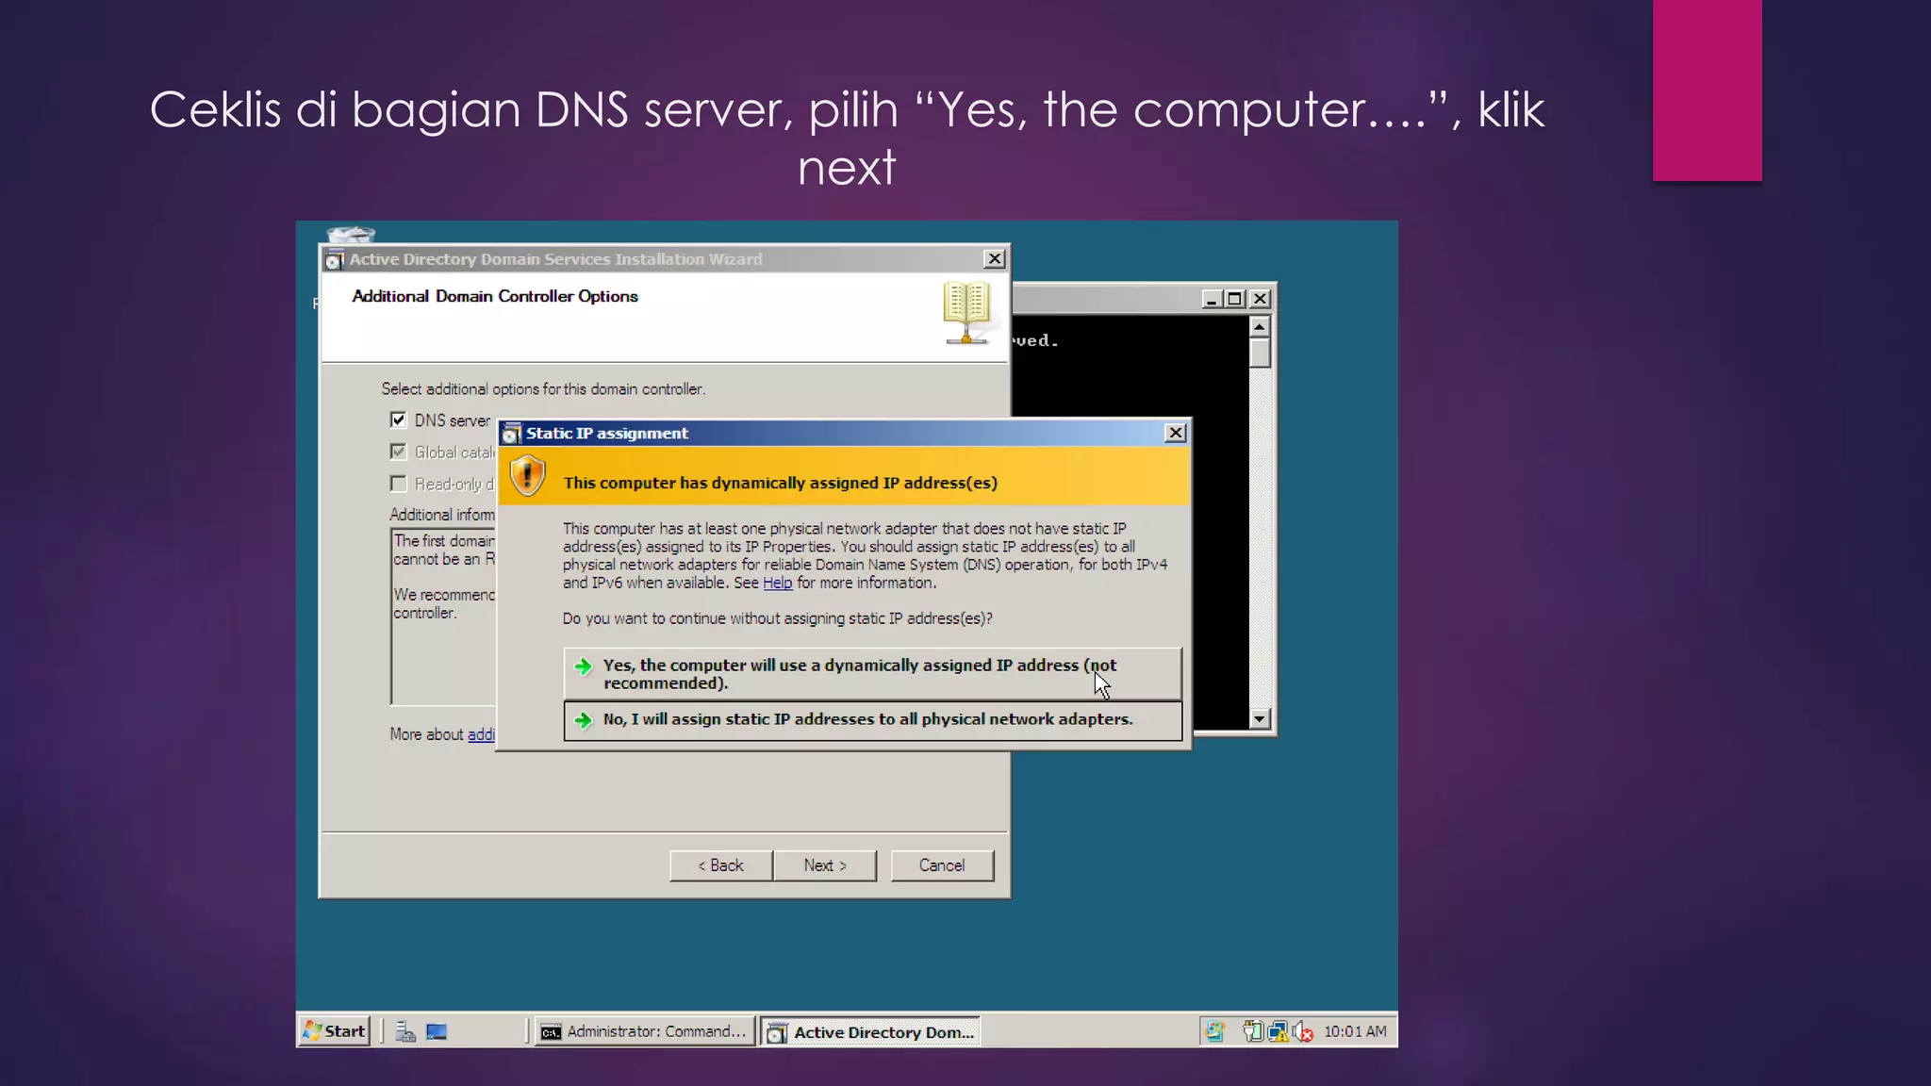Screen dimensions: 1931x1086
Task: Click the wizard title bar icon
Action: point(334,259)
